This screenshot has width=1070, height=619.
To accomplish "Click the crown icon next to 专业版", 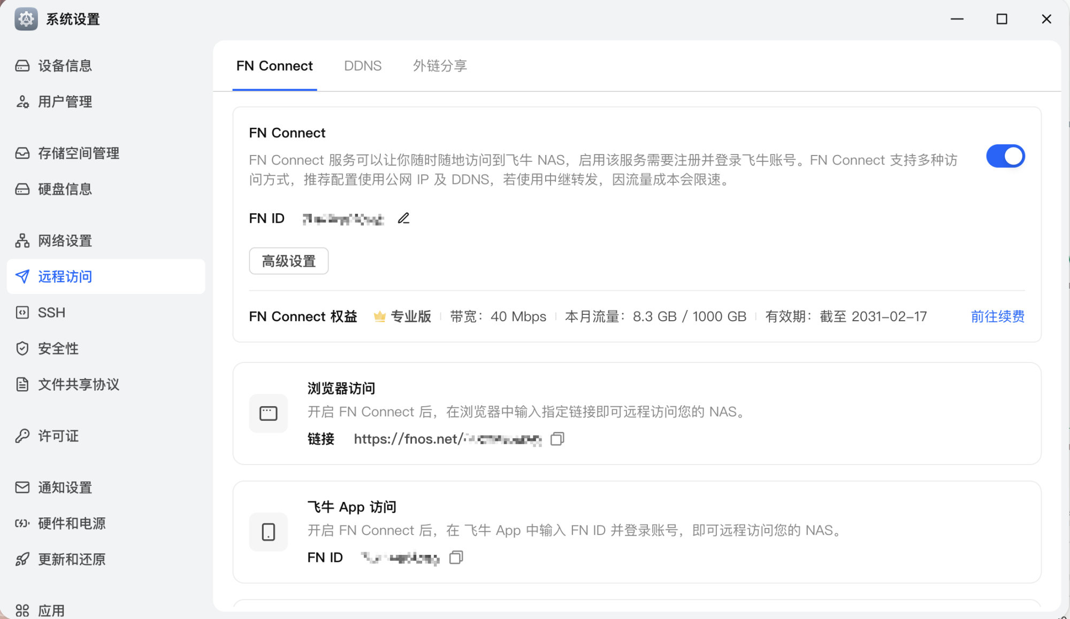I will 379,316.
